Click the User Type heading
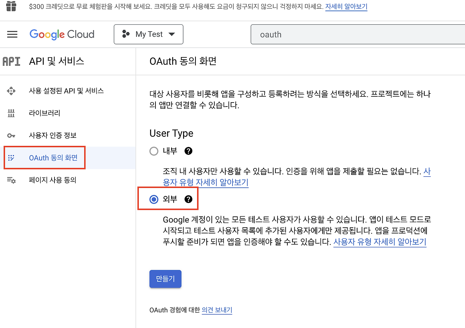 click(x=171, y=133)
